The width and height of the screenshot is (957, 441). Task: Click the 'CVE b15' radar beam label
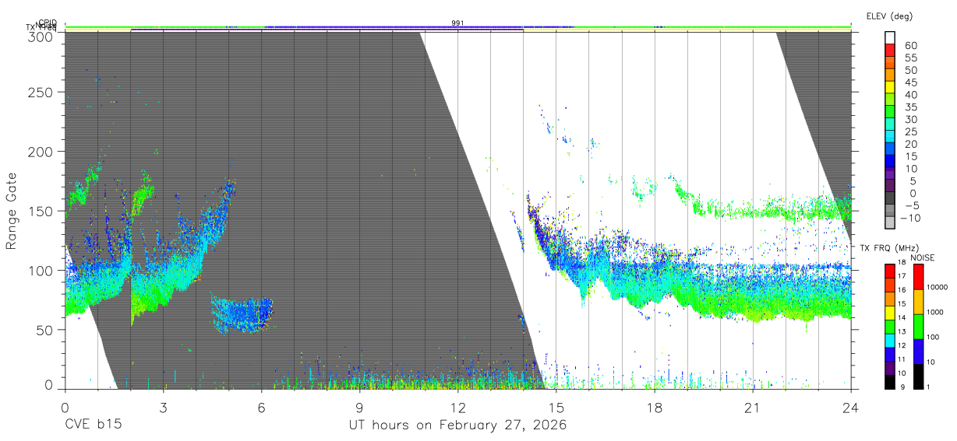coord(93,425)
